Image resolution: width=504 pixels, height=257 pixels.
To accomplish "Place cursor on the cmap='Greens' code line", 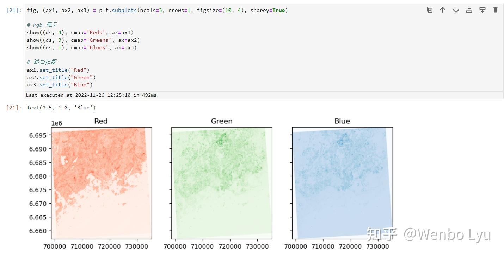I will pyautogui.click(x=83, y=40).
